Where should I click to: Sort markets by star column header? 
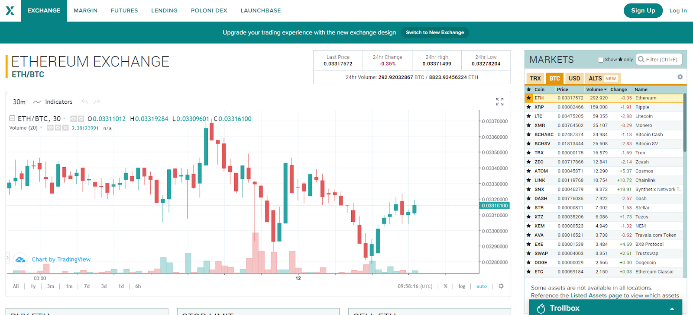528,89
